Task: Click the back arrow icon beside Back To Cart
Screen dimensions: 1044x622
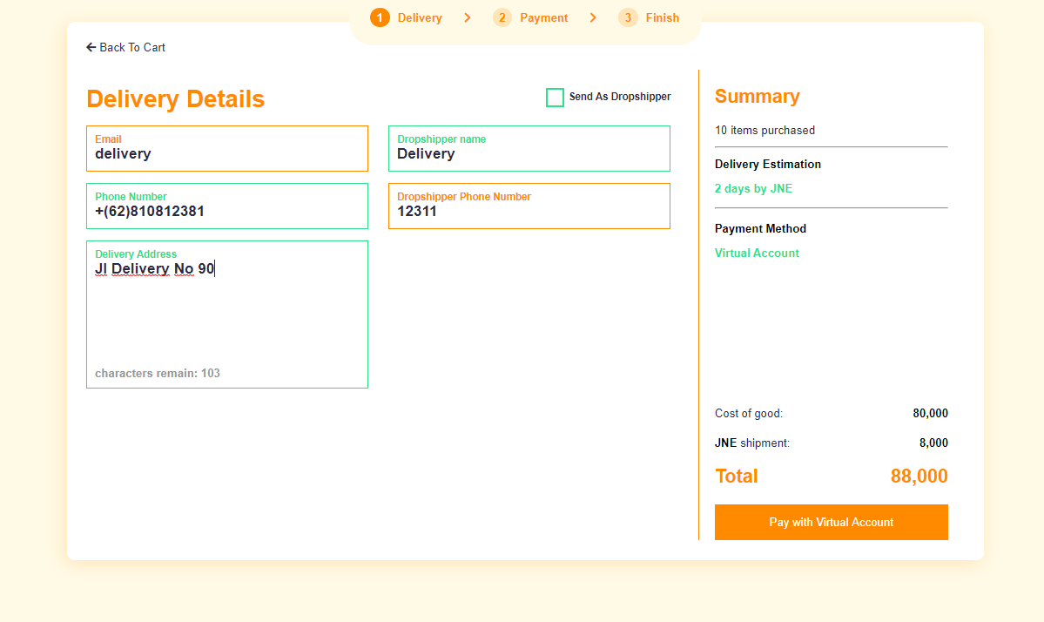Action: pos(91,47)
